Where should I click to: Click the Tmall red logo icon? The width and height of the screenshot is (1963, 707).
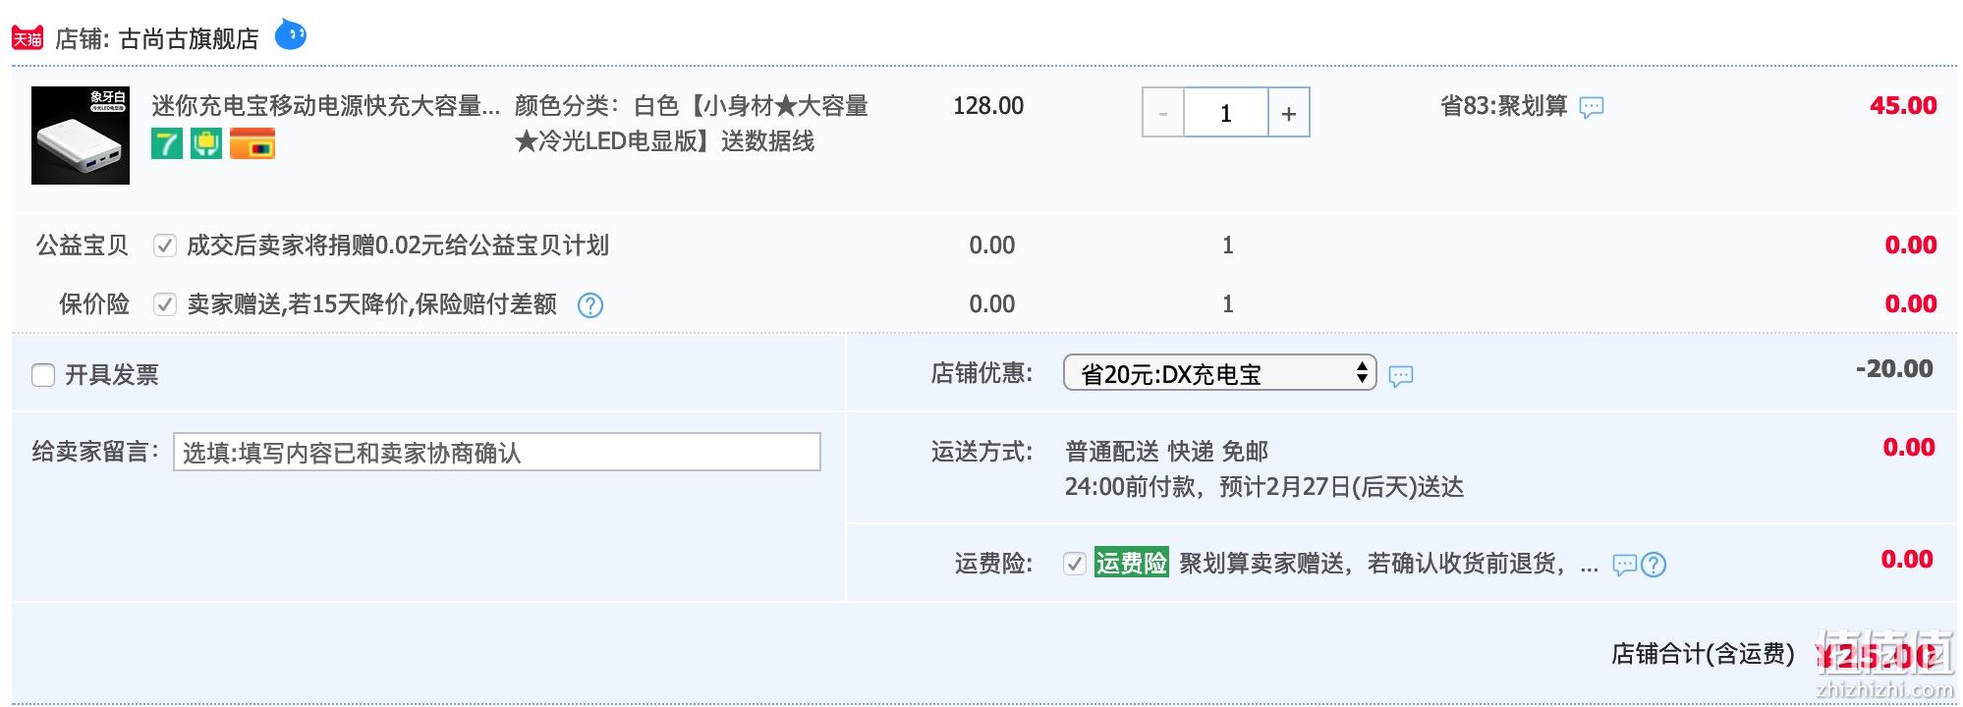click(28, 38)
